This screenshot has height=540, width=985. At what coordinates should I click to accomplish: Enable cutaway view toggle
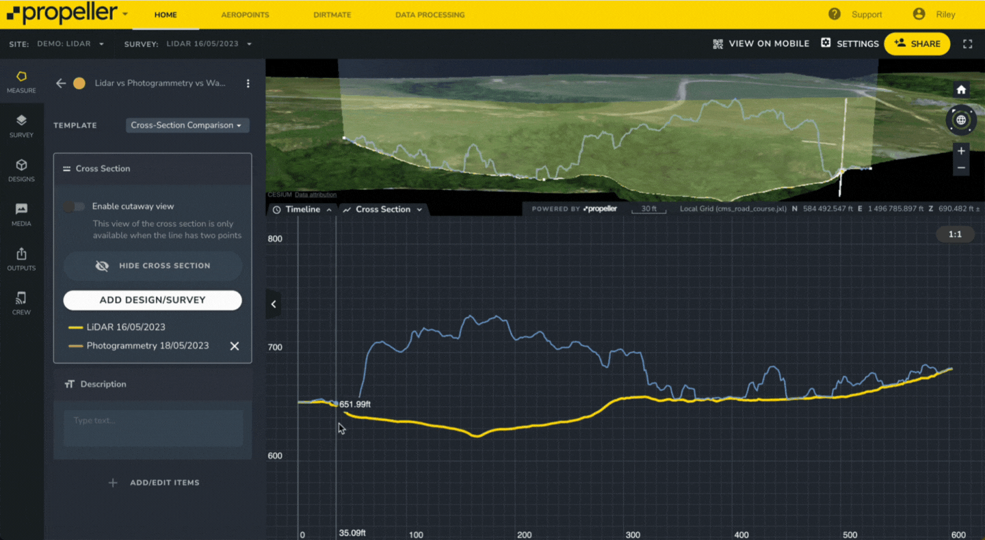[x=74, y=206]
